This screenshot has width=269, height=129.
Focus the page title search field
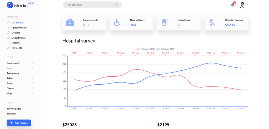click(92, 5)
